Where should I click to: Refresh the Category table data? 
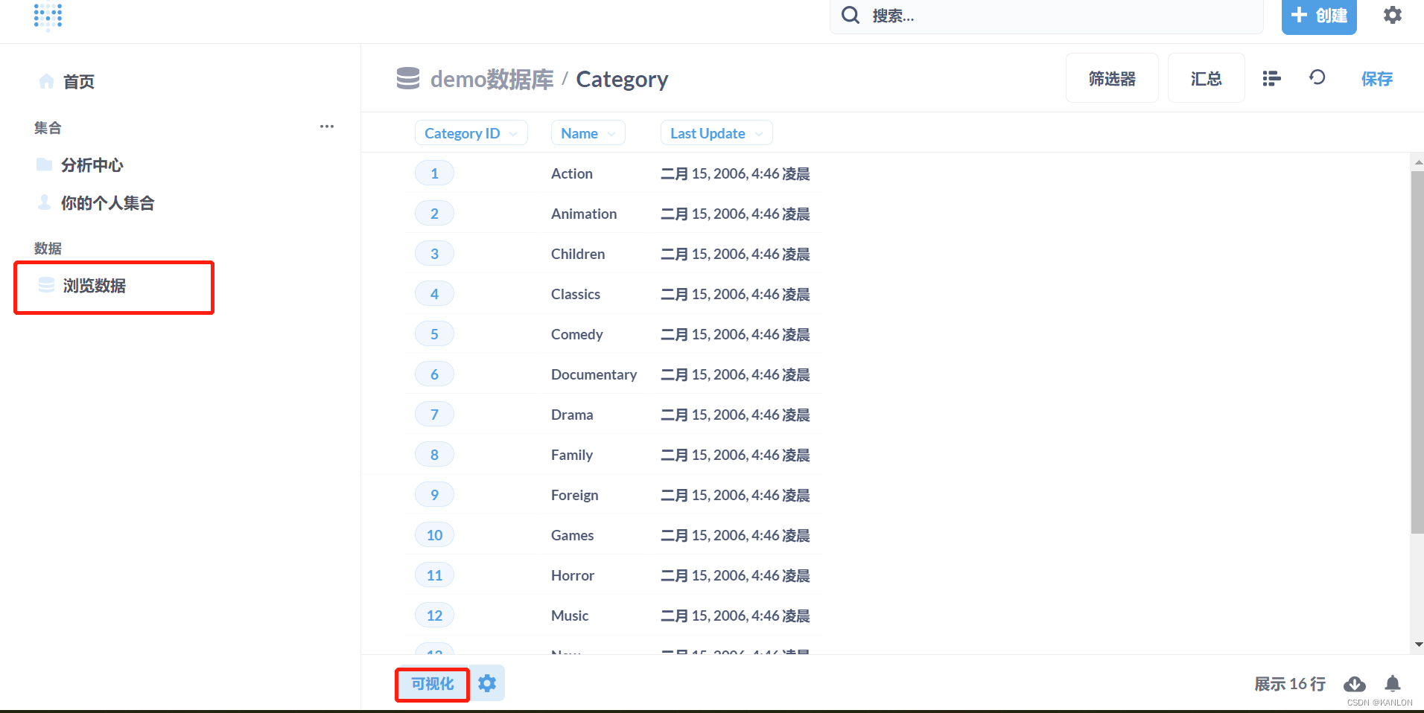click(x=1317, y=78)
